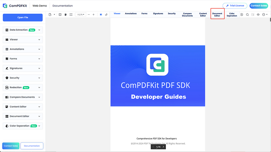
Task: Click the ComPDFKit logo icon
Action: (5, 6)
